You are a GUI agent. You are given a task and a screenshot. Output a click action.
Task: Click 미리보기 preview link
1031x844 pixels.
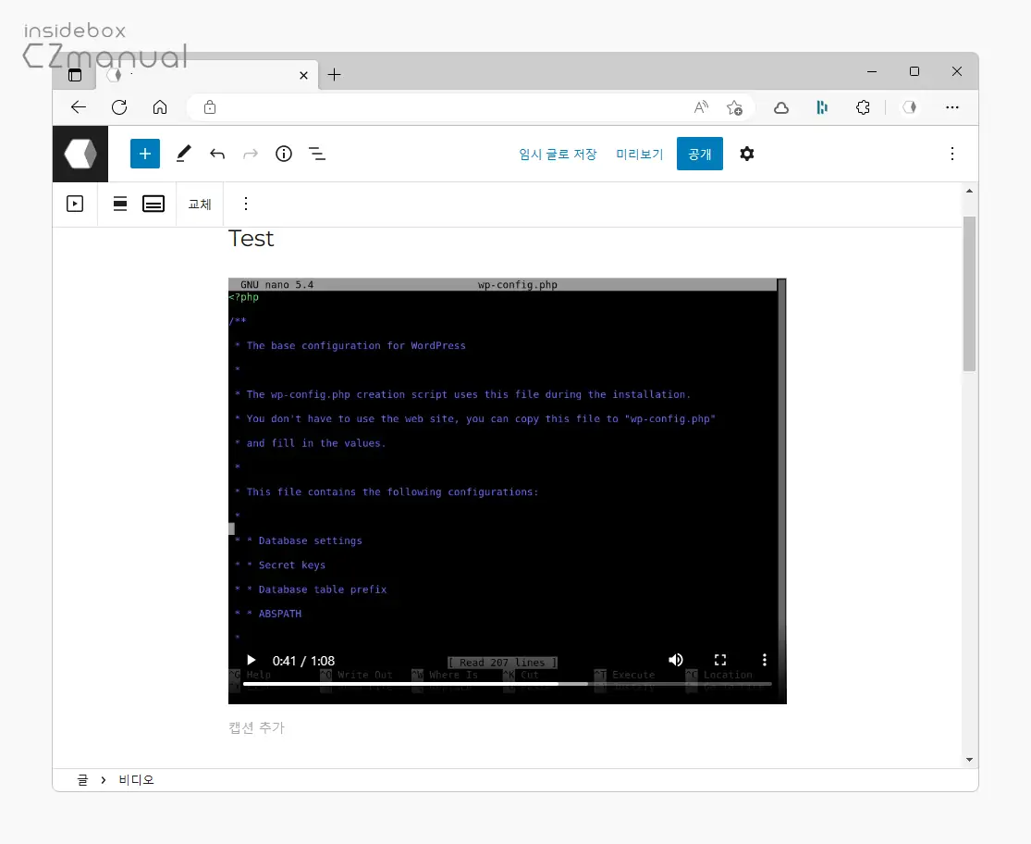pos(639,154)
